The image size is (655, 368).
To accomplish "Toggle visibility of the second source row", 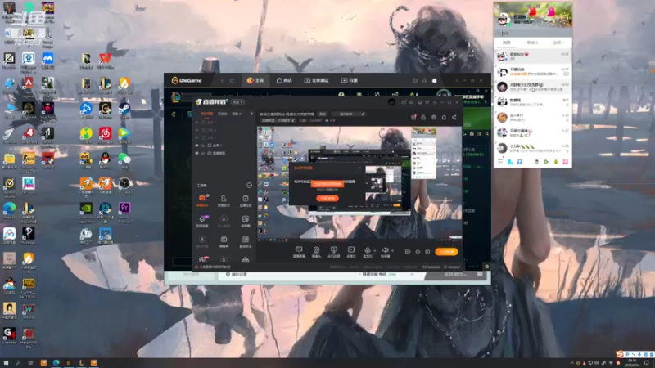I will pos(196,130).
